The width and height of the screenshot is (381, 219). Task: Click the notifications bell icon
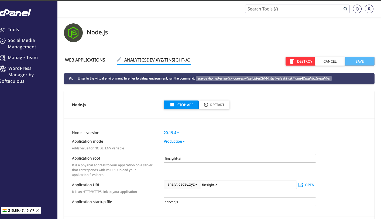(x=357, y=9)
